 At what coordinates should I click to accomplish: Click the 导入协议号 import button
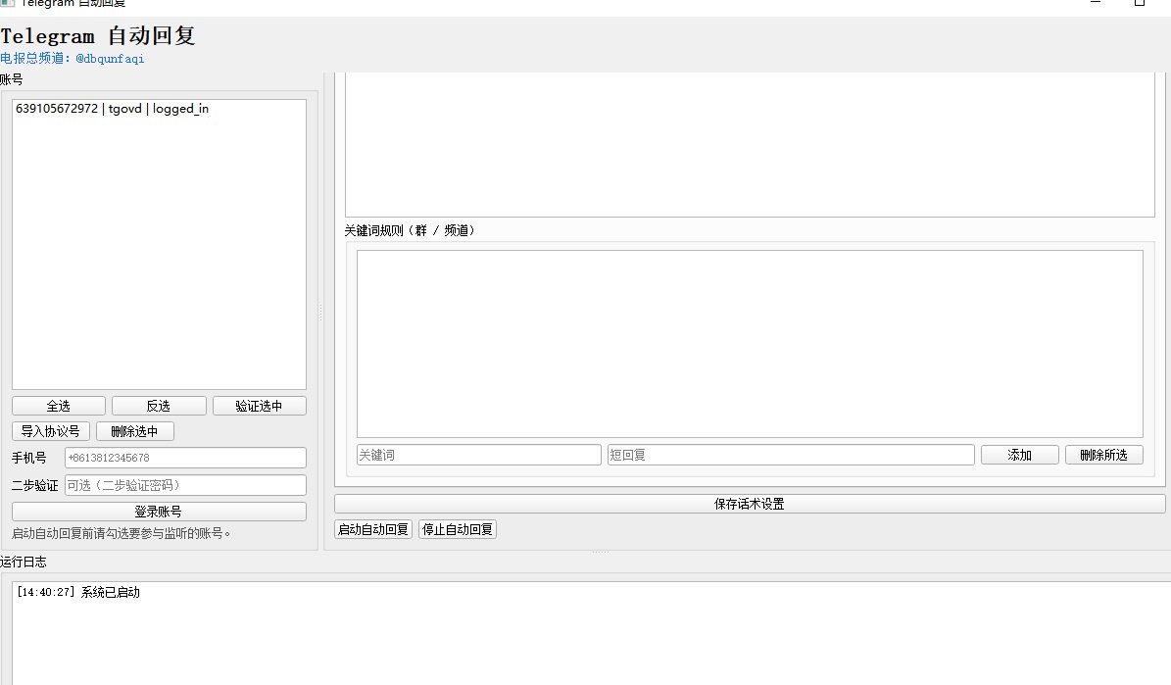[52, 431]
